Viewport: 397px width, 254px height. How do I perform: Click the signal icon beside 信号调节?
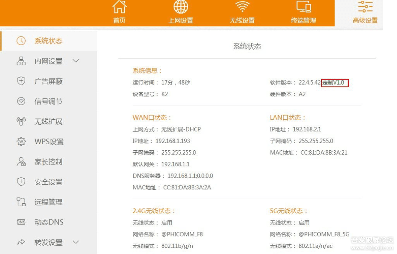click(21, 101)
